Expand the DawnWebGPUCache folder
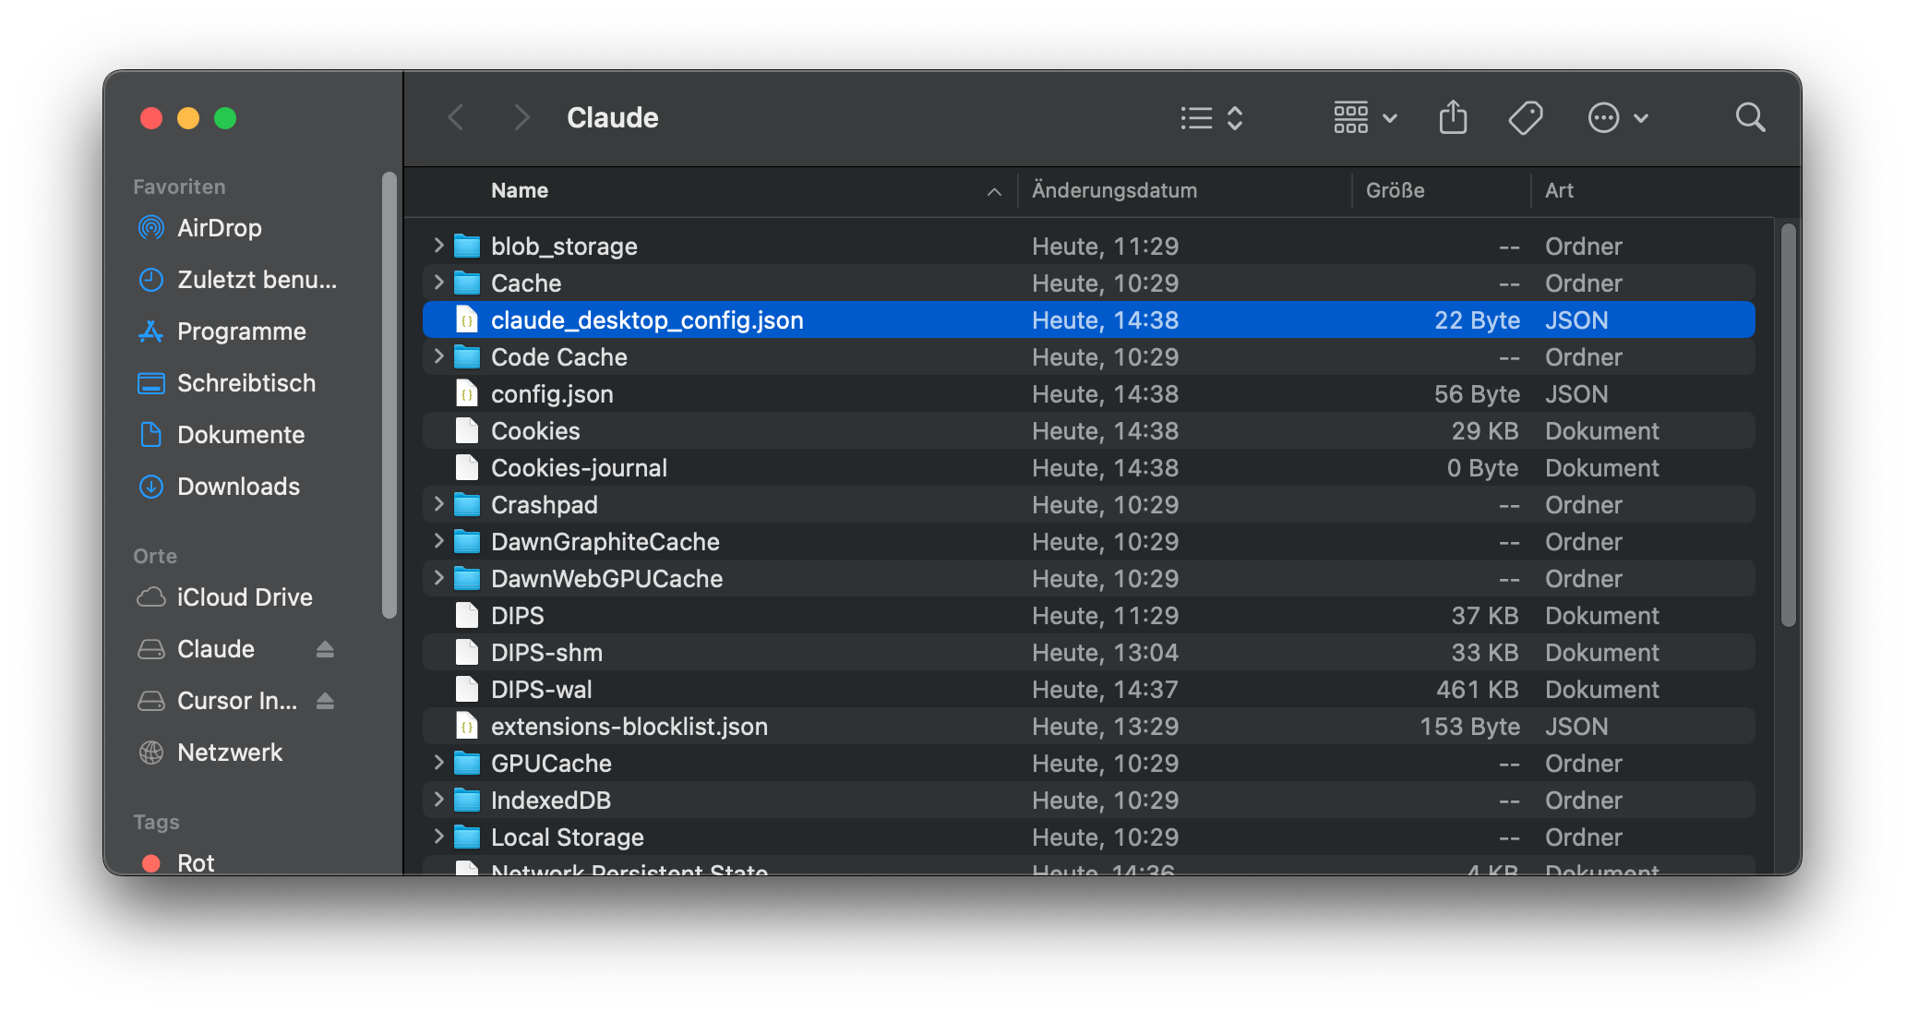The image size is (1905, 1012). (438, 578)
